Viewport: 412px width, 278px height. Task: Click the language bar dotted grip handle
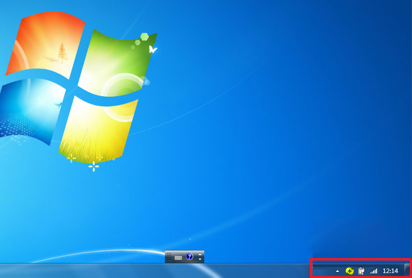pyautogui.click(x=169, y=257)
